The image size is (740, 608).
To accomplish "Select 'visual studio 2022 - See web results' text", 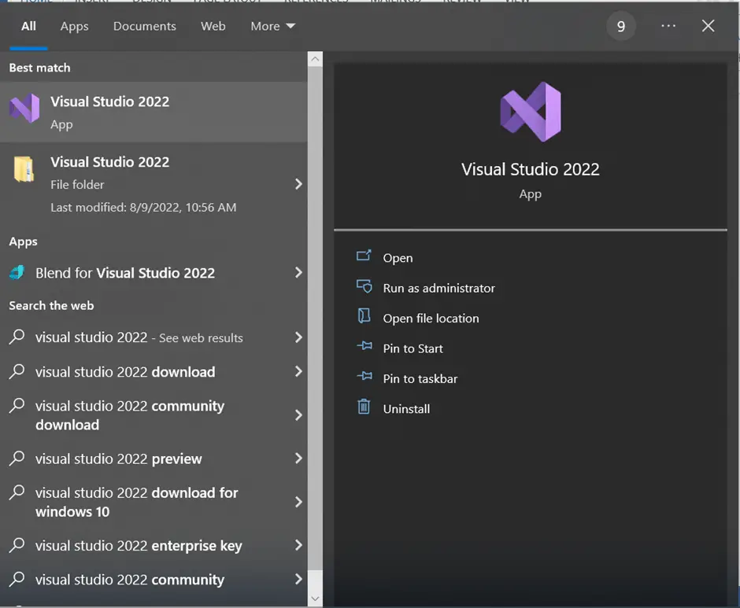I will pyautogui.click(x=139, y=337).
